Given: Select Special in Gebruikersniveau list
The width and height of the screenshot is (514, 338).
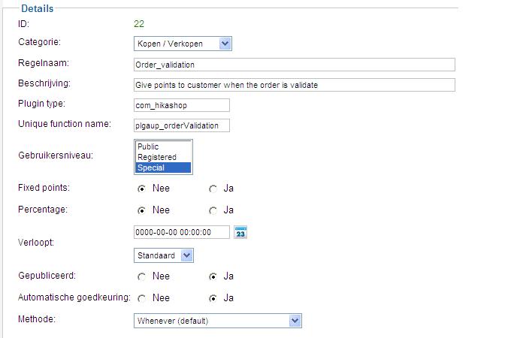Looking at the screenshot, I should (163, 167).
